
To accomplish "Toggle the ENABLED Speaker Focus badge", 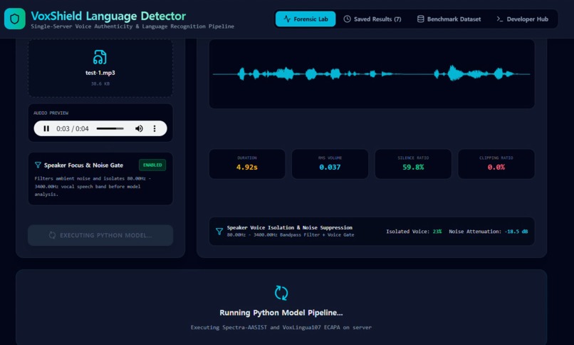I will tap(152, 165).
